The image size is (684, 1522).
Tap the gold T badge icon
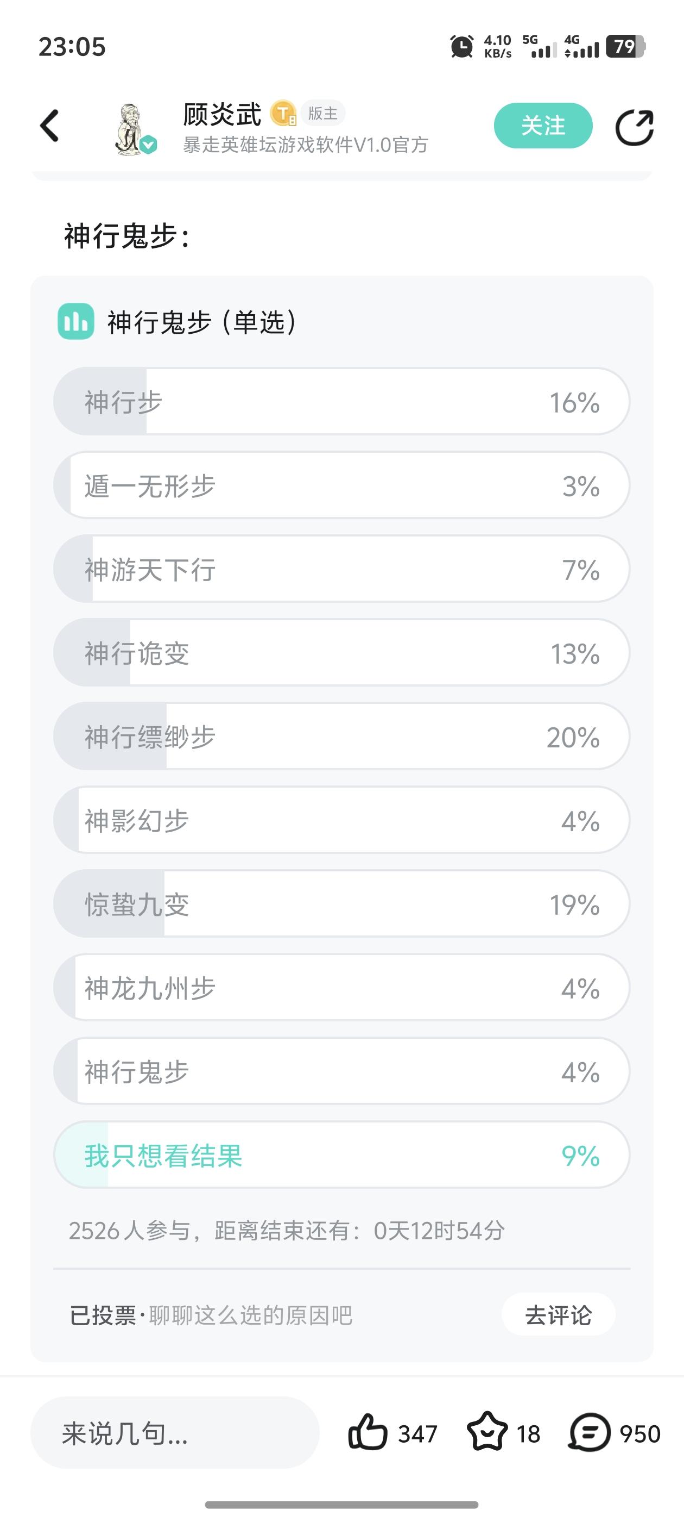click(283, 114)
